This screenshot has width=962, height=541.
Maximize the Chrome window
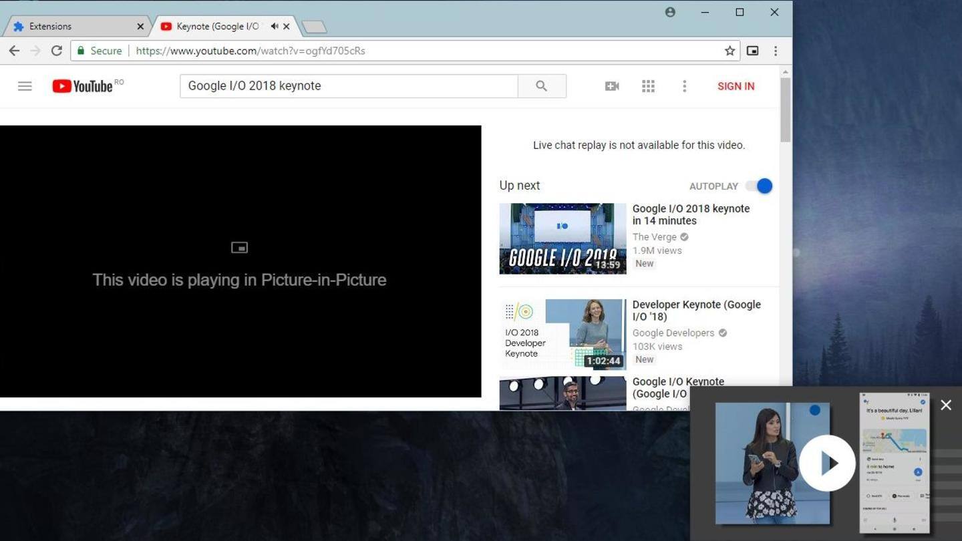[x=740, y=12]
